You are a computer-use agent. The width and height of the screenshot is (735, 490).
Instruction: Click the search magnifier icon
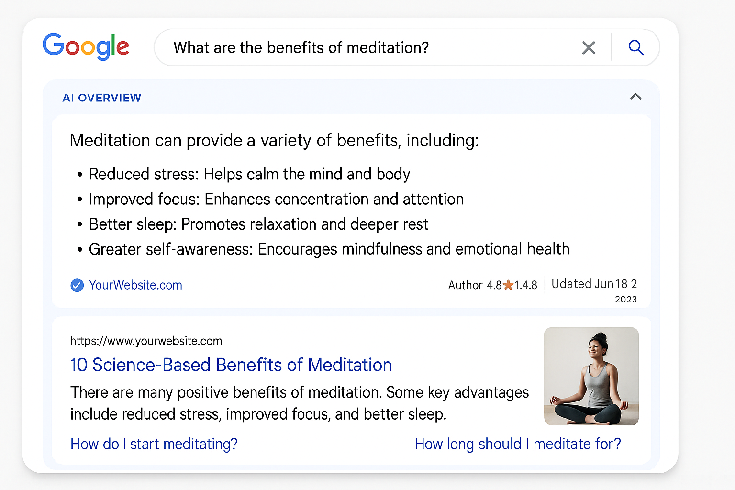(635, 47)
